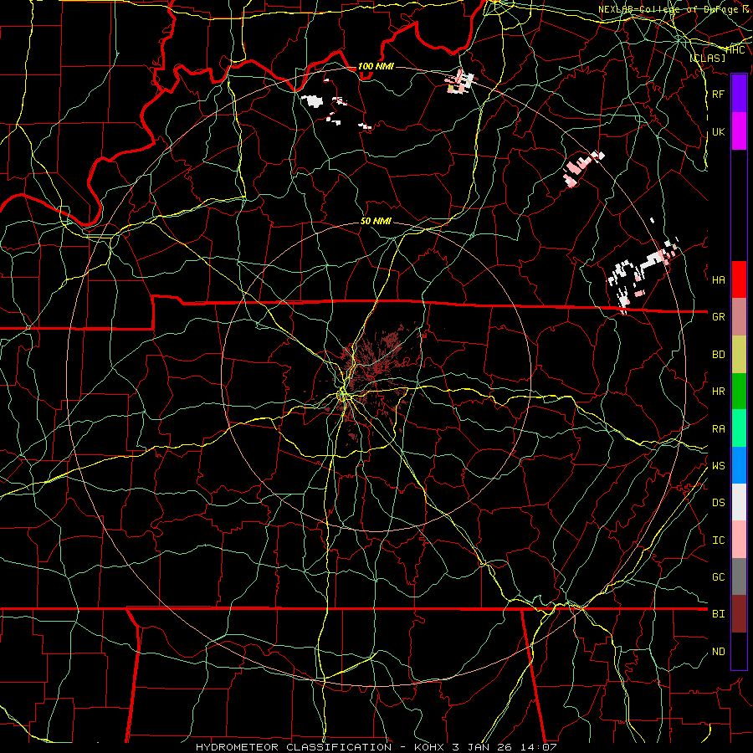Image resolution: width=753 pixels, height=753 pixels.
Task: Click the GR salmon legend color block
Action: [739, 317]
